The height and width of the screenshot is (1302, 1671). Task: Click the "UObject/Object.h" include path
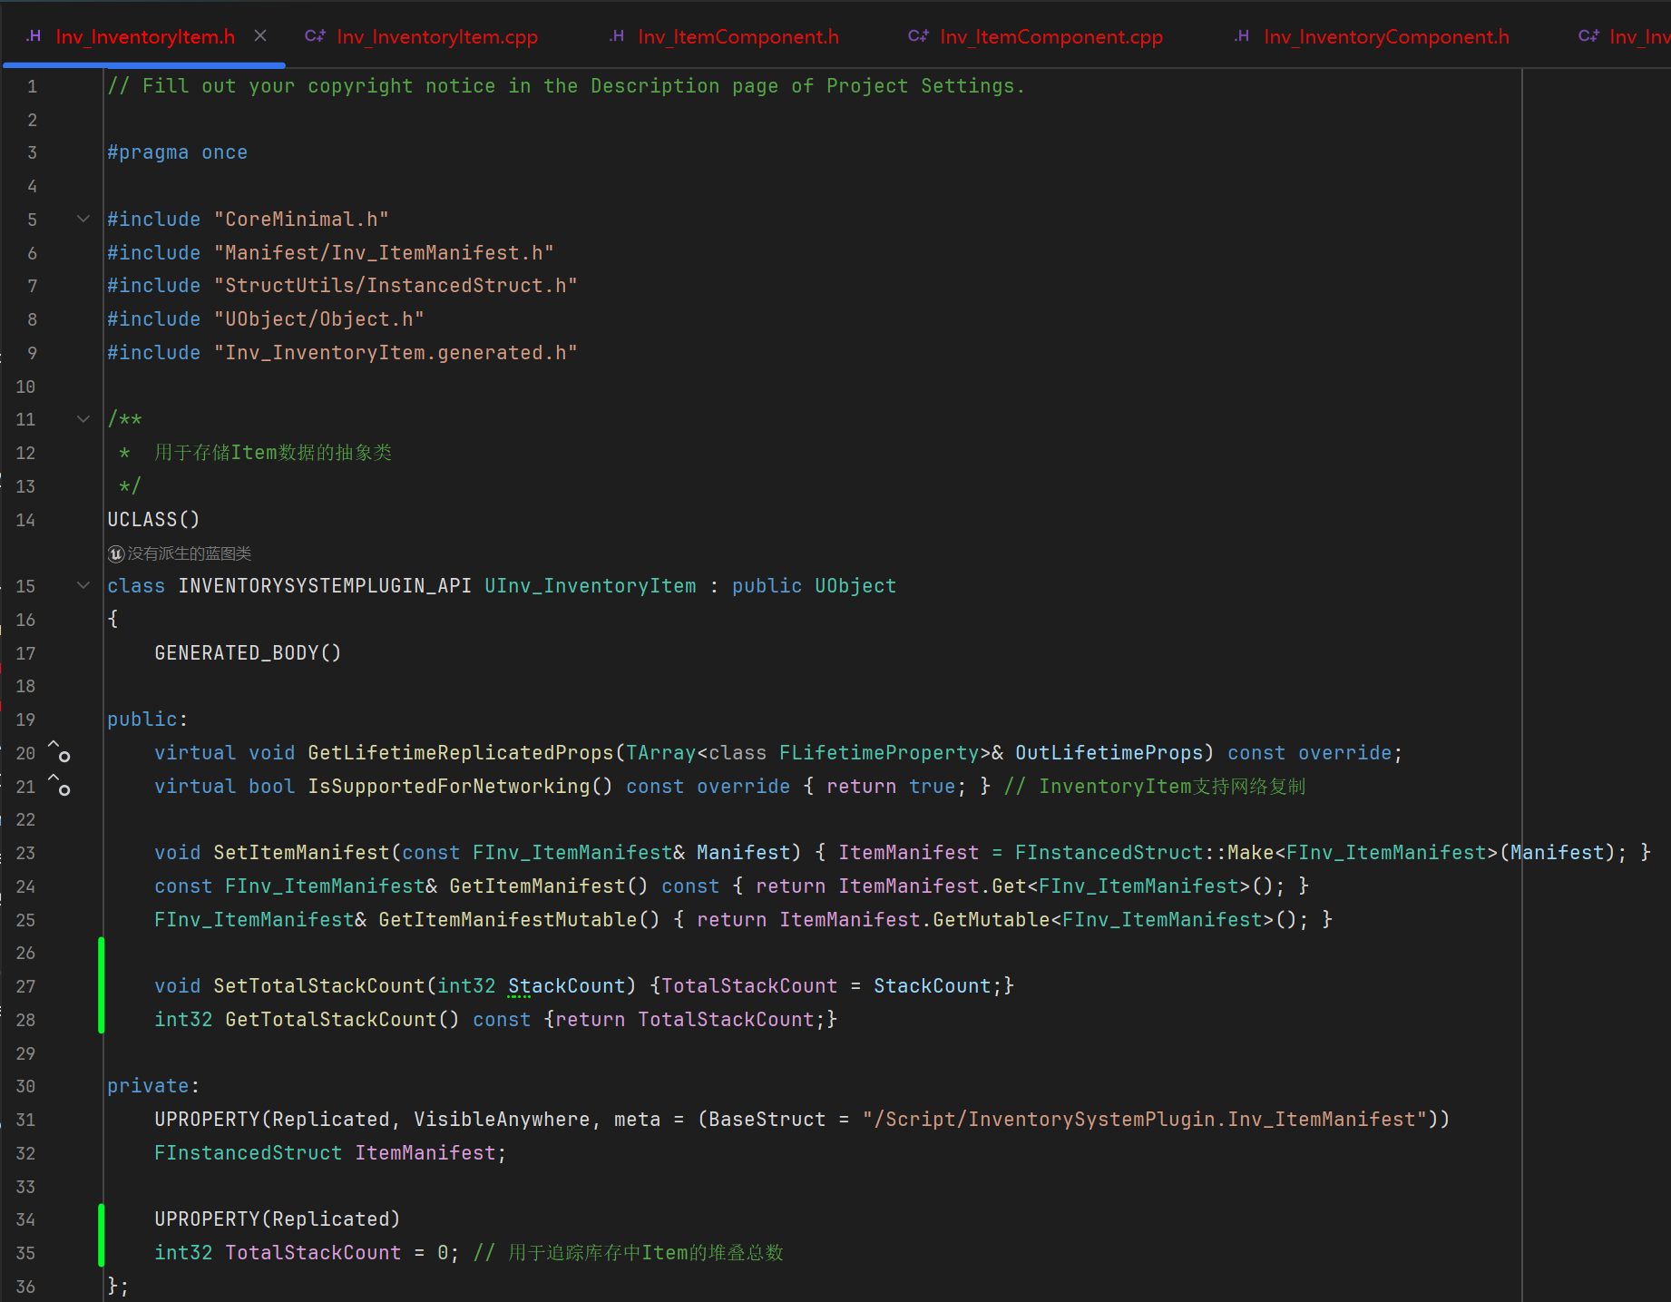pos(319,319)
